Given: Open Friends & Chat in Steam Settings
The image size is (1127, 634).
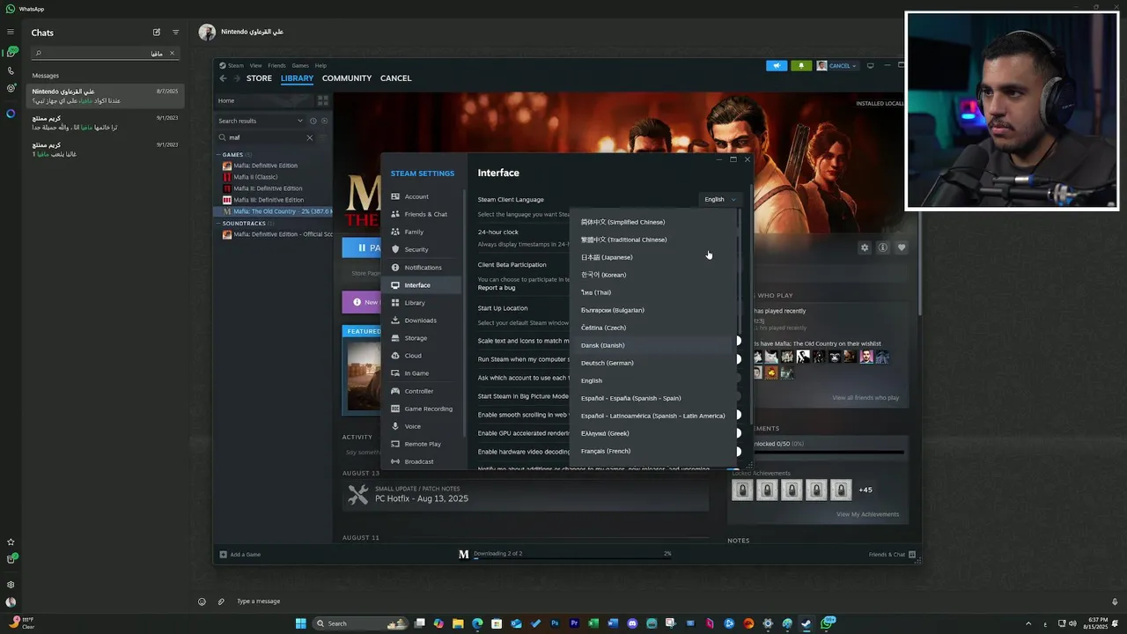Looking at the screenshot, I should coord(423,214).
